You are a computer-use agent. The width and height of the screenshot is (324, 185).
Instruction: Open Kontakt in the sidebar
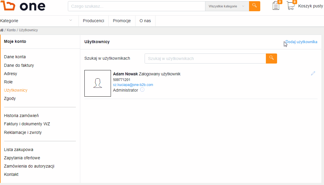(11, 174)
